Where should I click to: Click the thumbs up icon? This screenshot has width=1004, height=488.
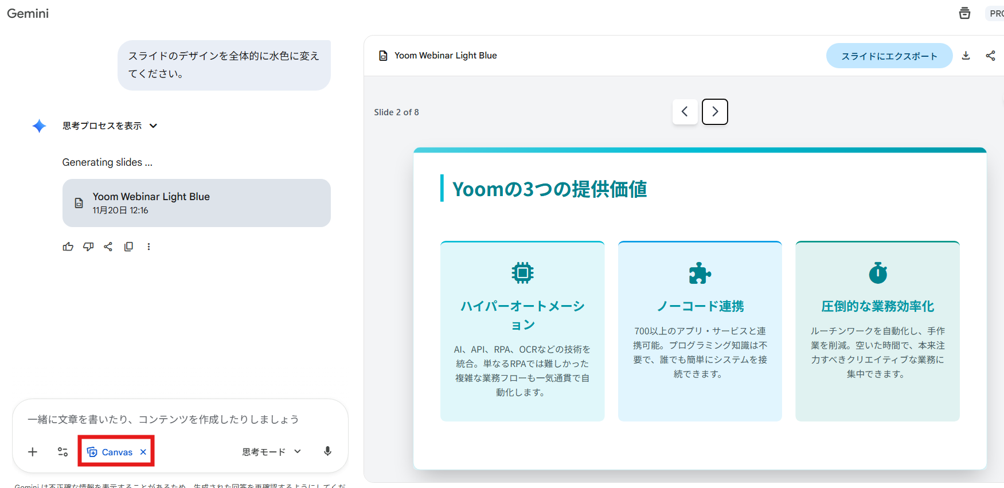pos(68,247)
